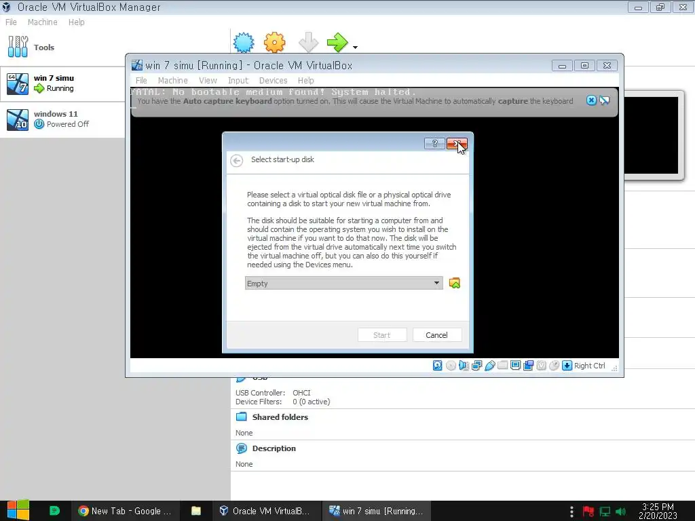This screenshot has width=695, height=521.
Task: Click the green Show arrow icon
Action: point(337,43)
